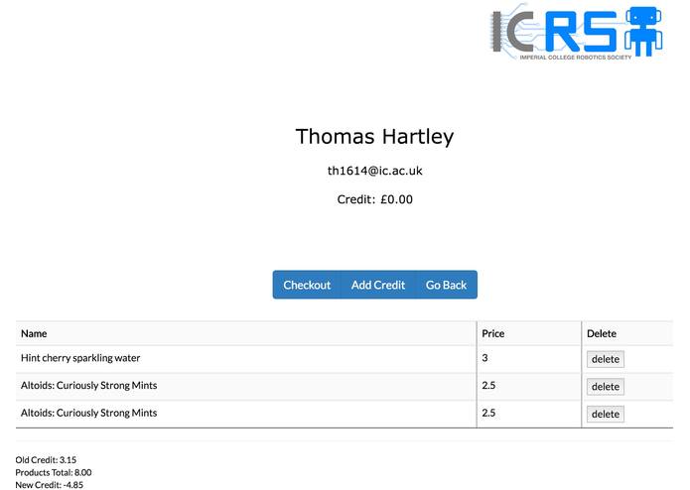Click the ICRS robotics society logo
The image size is (690, 490).
(x=576, y=32)
